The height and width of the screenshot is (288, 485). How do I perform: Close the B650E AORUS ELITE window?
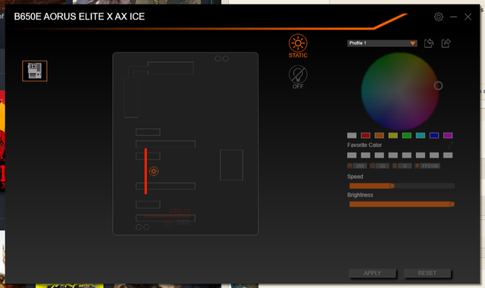coord(468,17)
